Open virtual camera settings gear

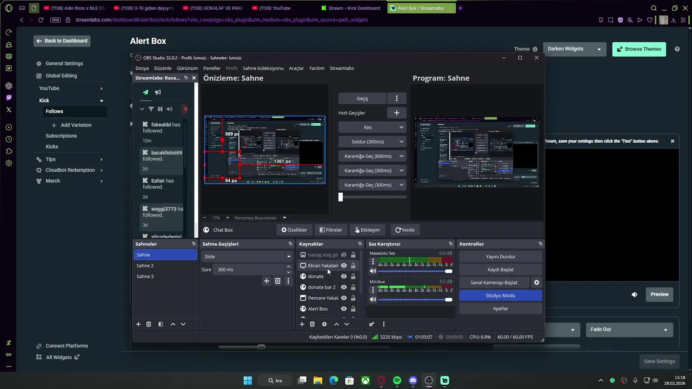(x=536, y=283)
